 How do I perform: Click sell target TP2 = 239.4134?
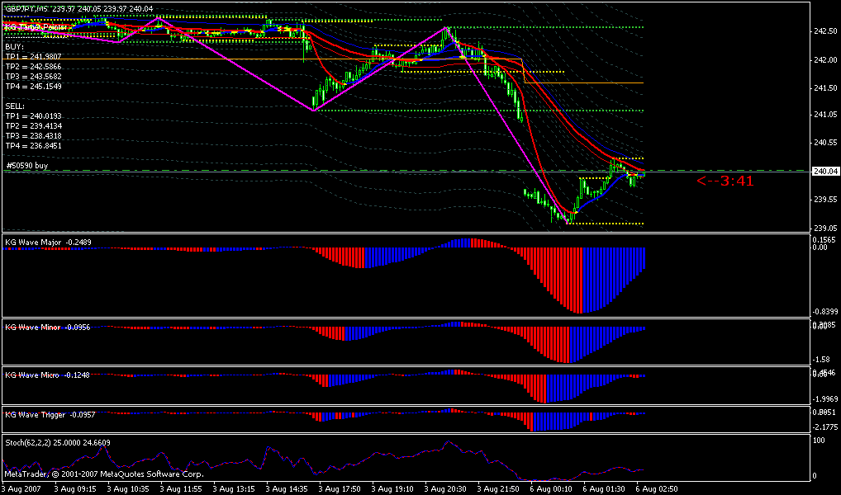(x=33, y=126)
